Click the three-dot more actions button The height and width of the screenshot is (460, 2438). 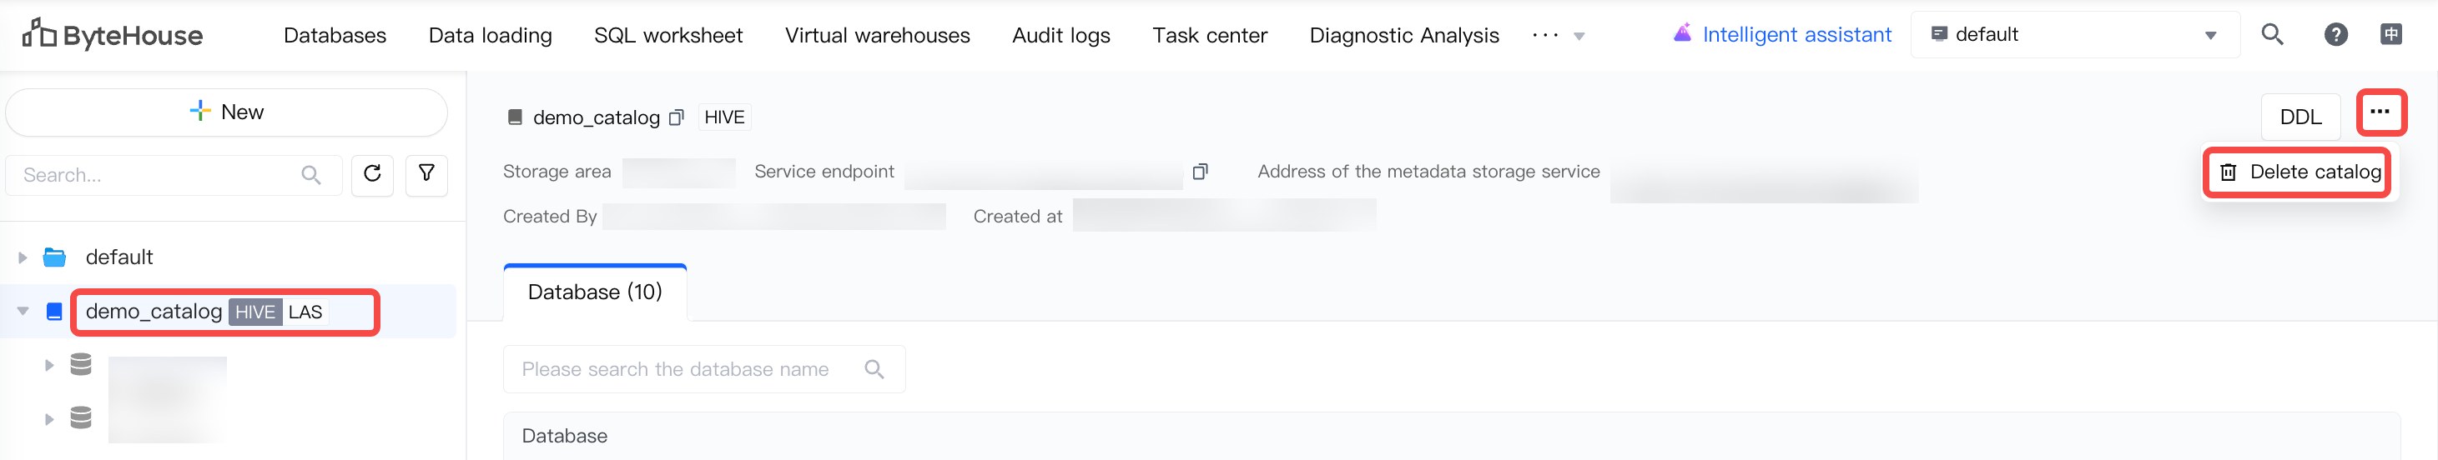[x=2380, y=112]
